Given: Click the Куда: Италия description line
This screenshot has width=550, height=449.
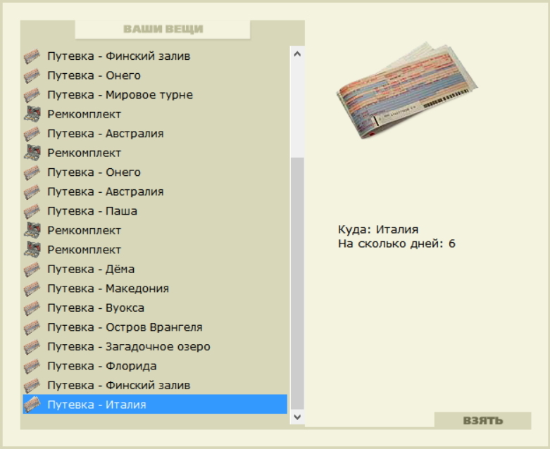Looking at the screenshot, I should [378, 229].
